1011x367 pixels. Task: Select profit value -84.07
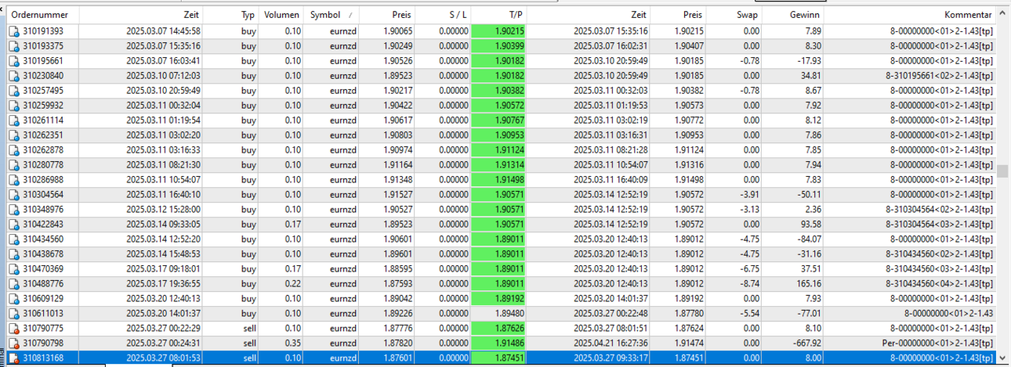[808, 239]
